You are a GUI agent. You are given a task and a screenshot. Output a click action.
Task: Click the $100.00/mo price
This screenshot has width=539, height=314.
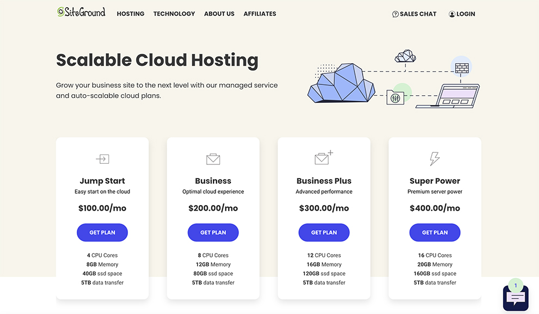pyautogui.click(x=102, y=208)
